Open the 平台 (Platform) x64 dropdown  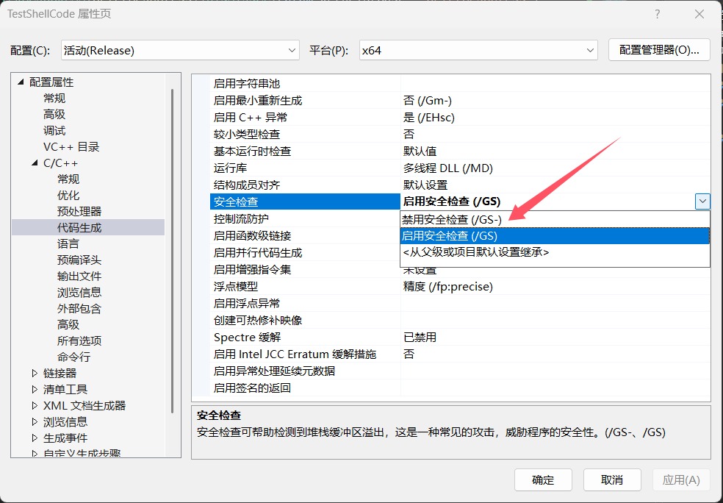click(x=478, y=50)
